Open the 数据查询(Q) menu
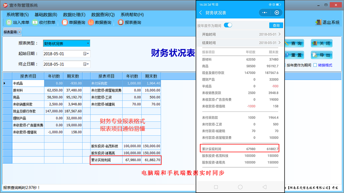Viewport: 344px width, 193px height. 103,15
